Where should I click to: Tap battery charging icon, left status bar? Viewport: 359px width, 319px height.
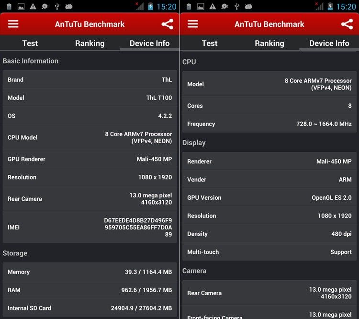point(150,6)
